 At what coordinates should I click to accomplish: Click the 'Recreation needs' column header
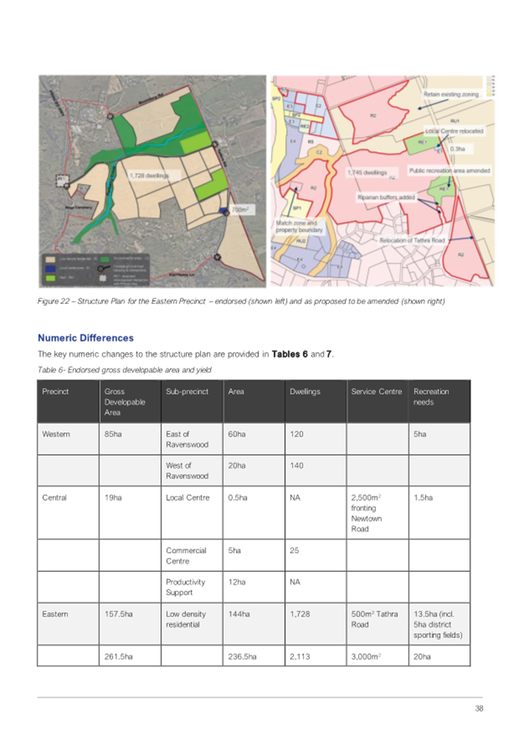click(431, 396)
